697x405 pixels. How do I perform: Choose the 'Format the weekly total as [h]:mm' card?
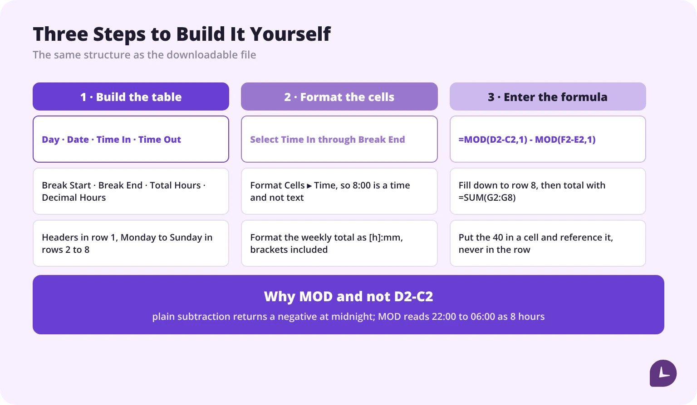click(339, 243)
